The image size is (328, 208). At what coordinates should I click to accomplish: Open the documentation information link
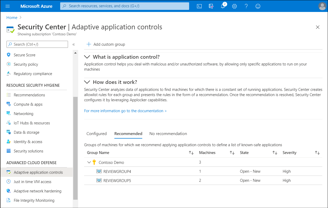125,111
